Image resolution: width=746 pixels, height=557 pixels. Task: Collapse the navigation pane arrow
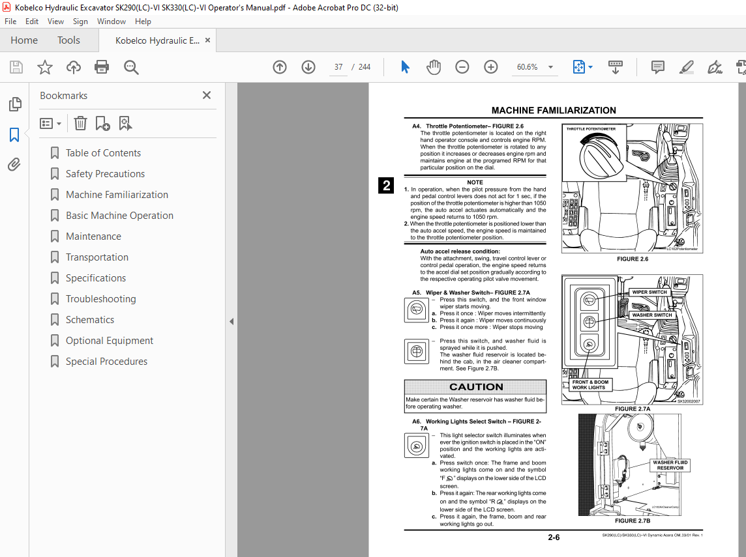click(231, 321)
